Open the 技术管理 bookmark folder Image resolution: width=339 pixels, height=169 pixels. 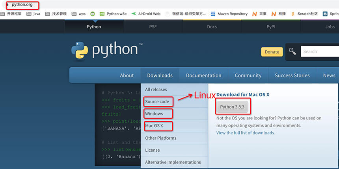coord(56,14)
